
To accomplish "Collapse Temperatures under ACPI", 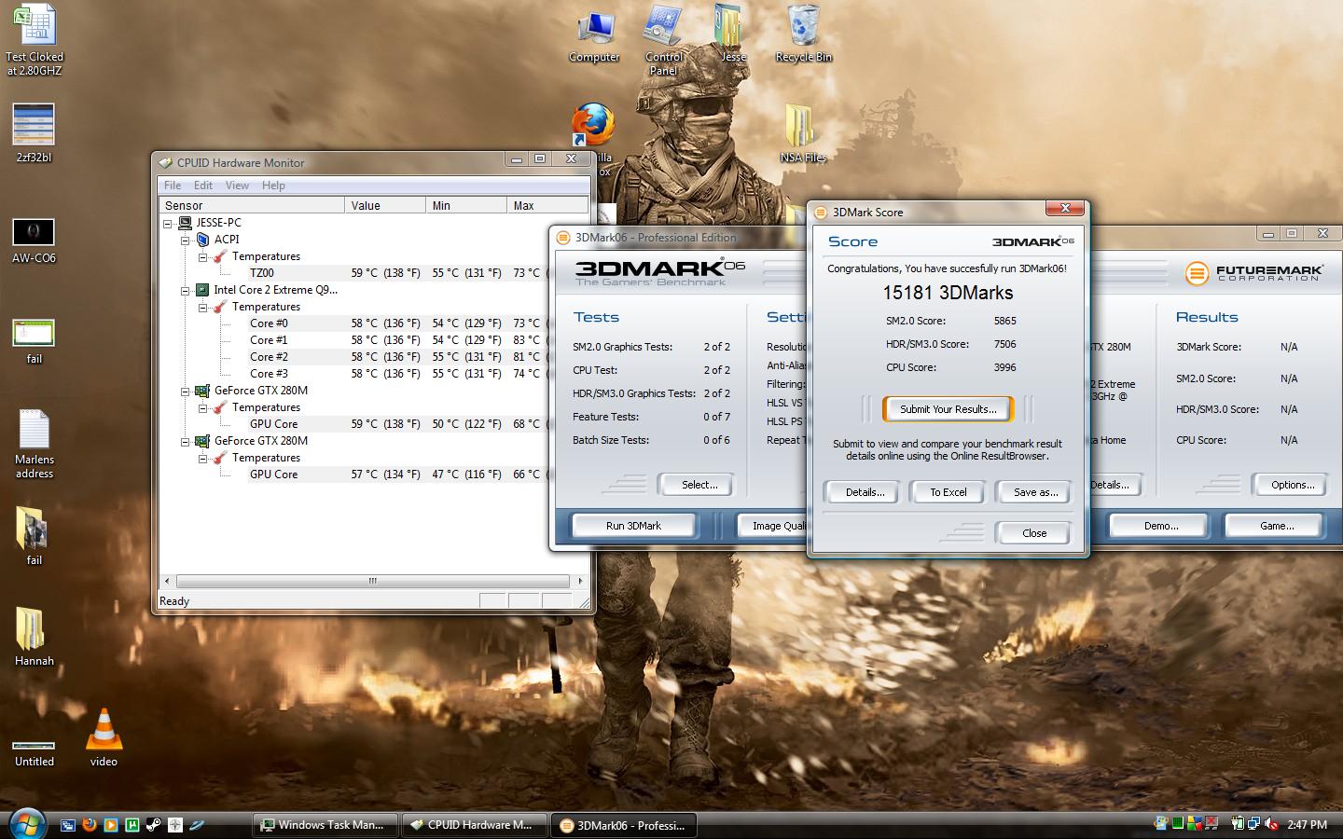I will [203, 256].
